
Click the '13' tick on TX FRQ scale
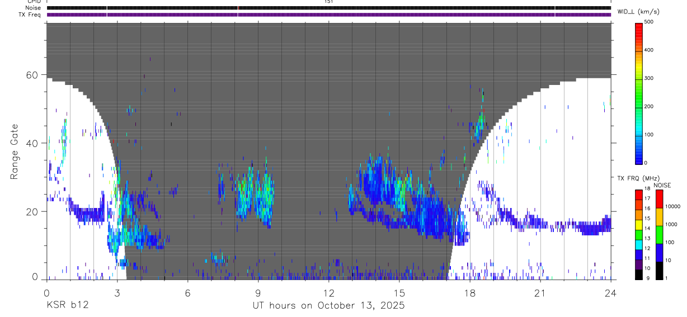click(647, 239)
